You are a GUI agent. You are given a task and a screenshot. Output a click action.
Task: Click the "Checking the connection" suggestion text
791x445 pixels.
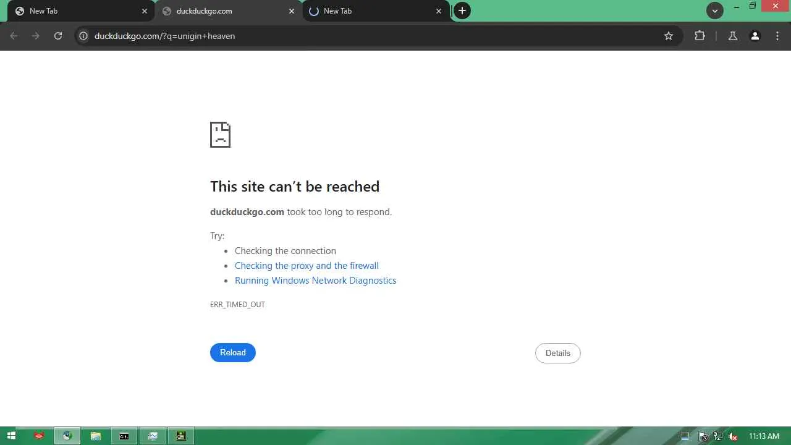286,251
